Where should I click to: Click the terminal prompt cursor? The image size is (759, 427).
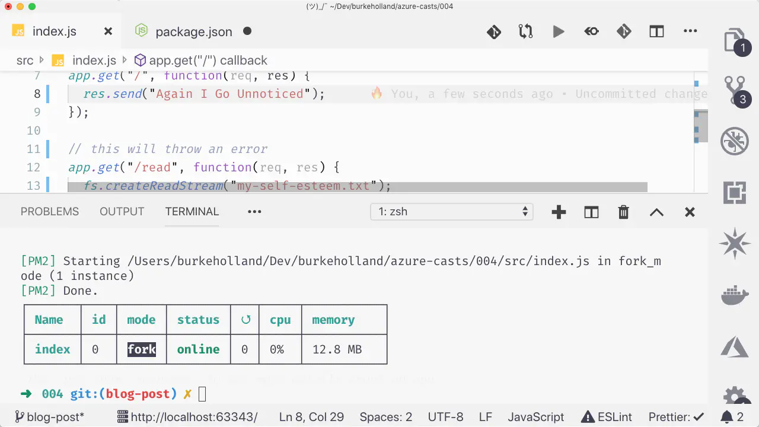202,394
